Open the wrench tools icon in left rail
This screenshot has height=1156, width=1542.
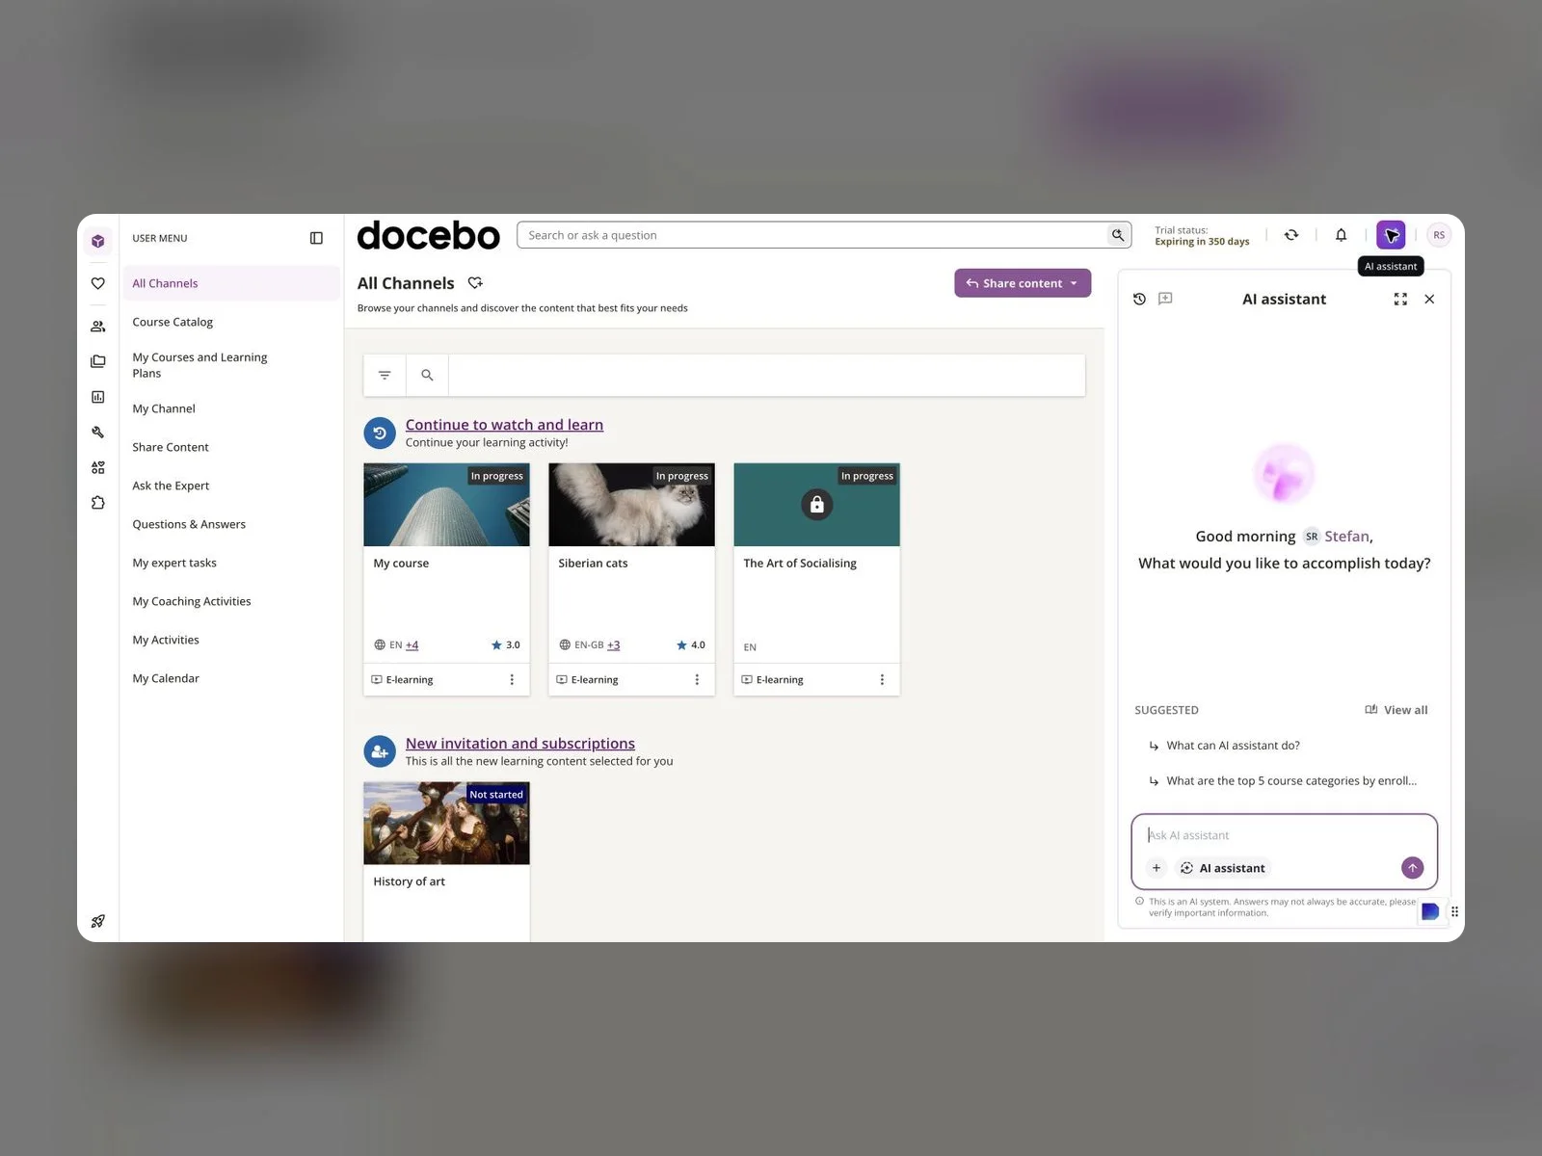click(98, 433)
